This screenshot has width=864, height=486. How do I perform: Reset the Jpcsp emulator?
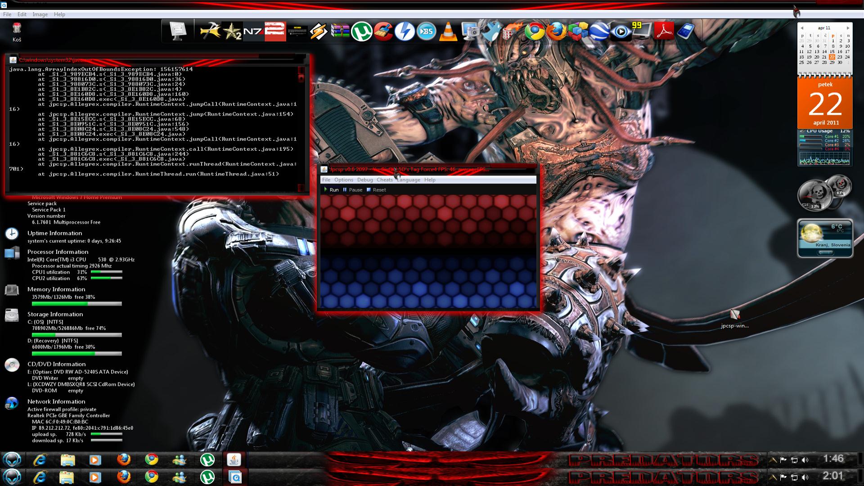tap(376, 190)
